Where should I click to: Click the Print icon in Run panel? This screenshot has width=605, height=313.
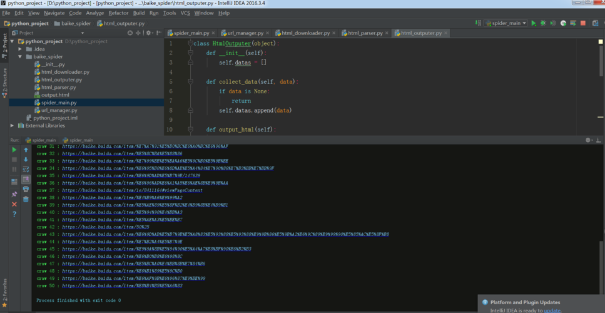(26, 189)
